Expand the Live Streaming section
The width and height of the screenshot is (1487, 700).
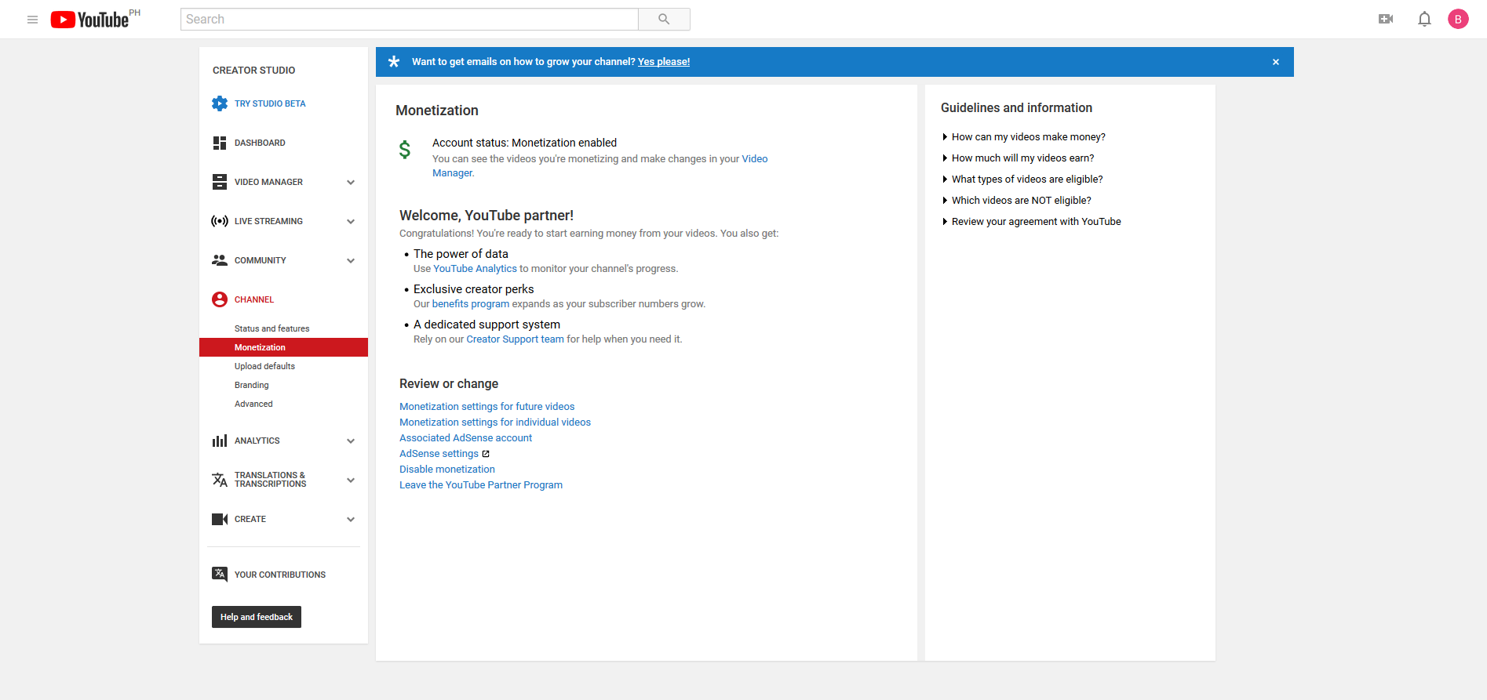(351, 221)
